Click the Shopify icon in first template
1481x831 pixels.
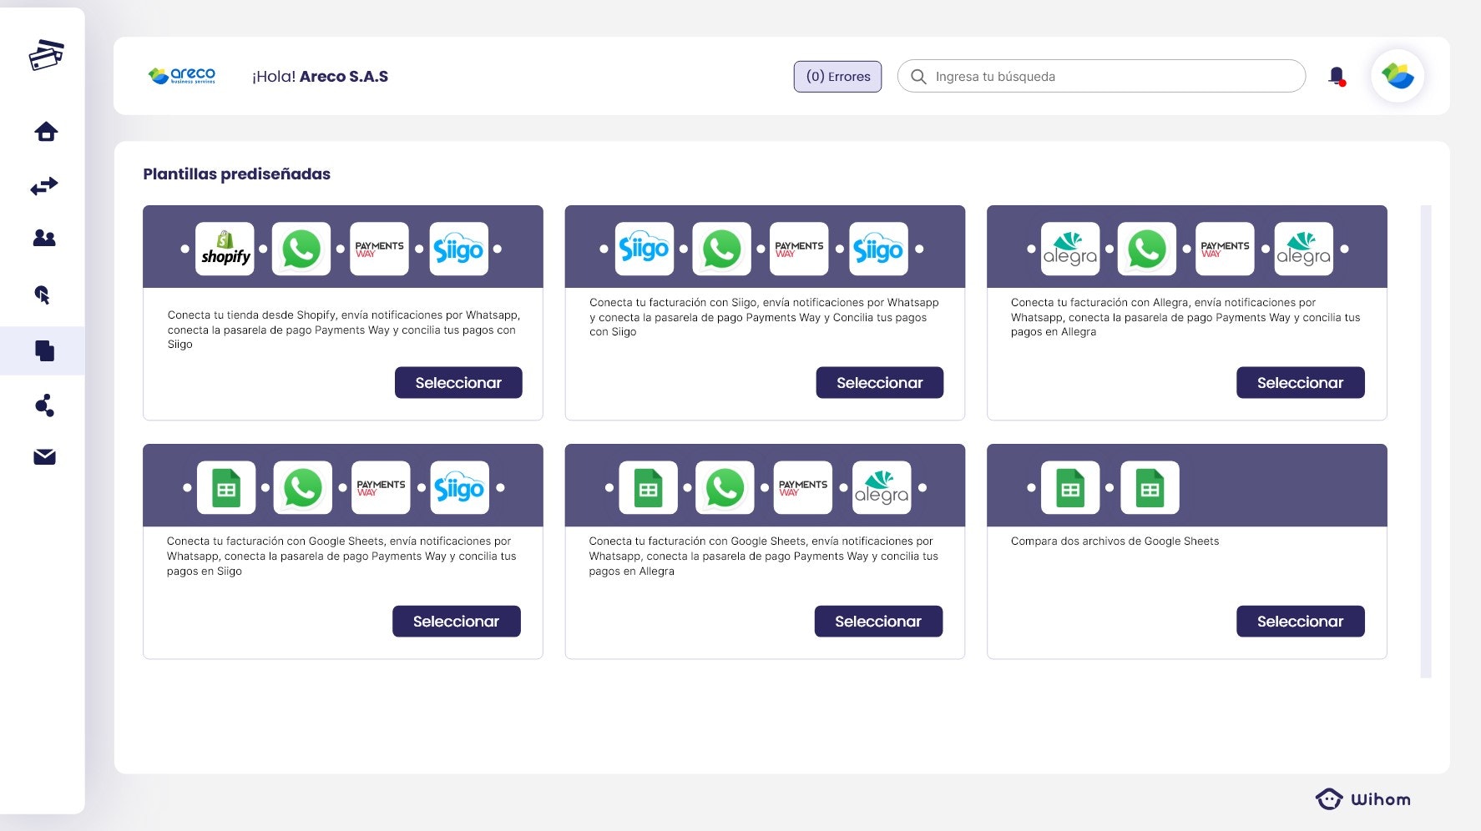(x=225, y=249)
